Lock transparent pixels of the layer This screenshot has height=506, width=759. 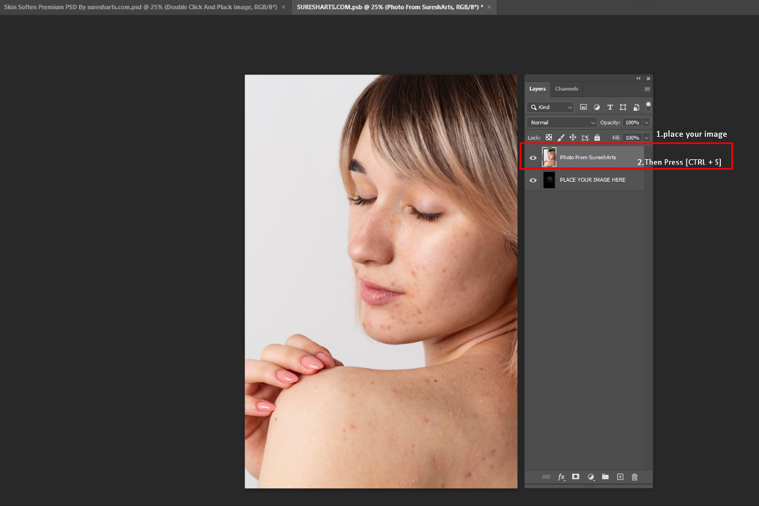coord(548,137)
